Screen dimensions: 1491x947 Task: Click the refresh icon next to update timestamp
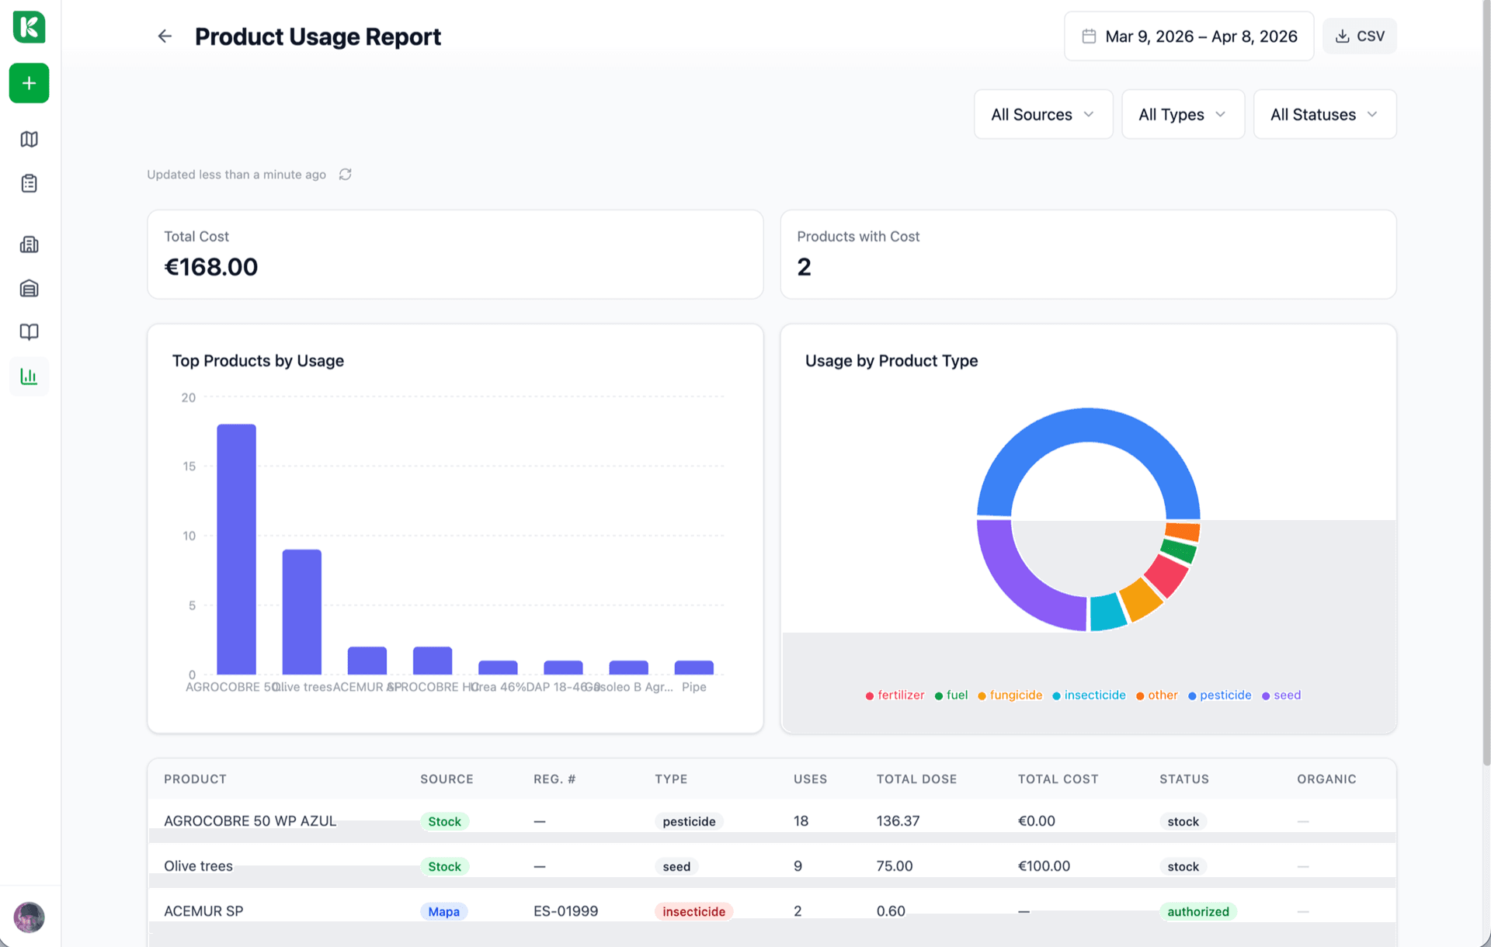pos(345,174)
